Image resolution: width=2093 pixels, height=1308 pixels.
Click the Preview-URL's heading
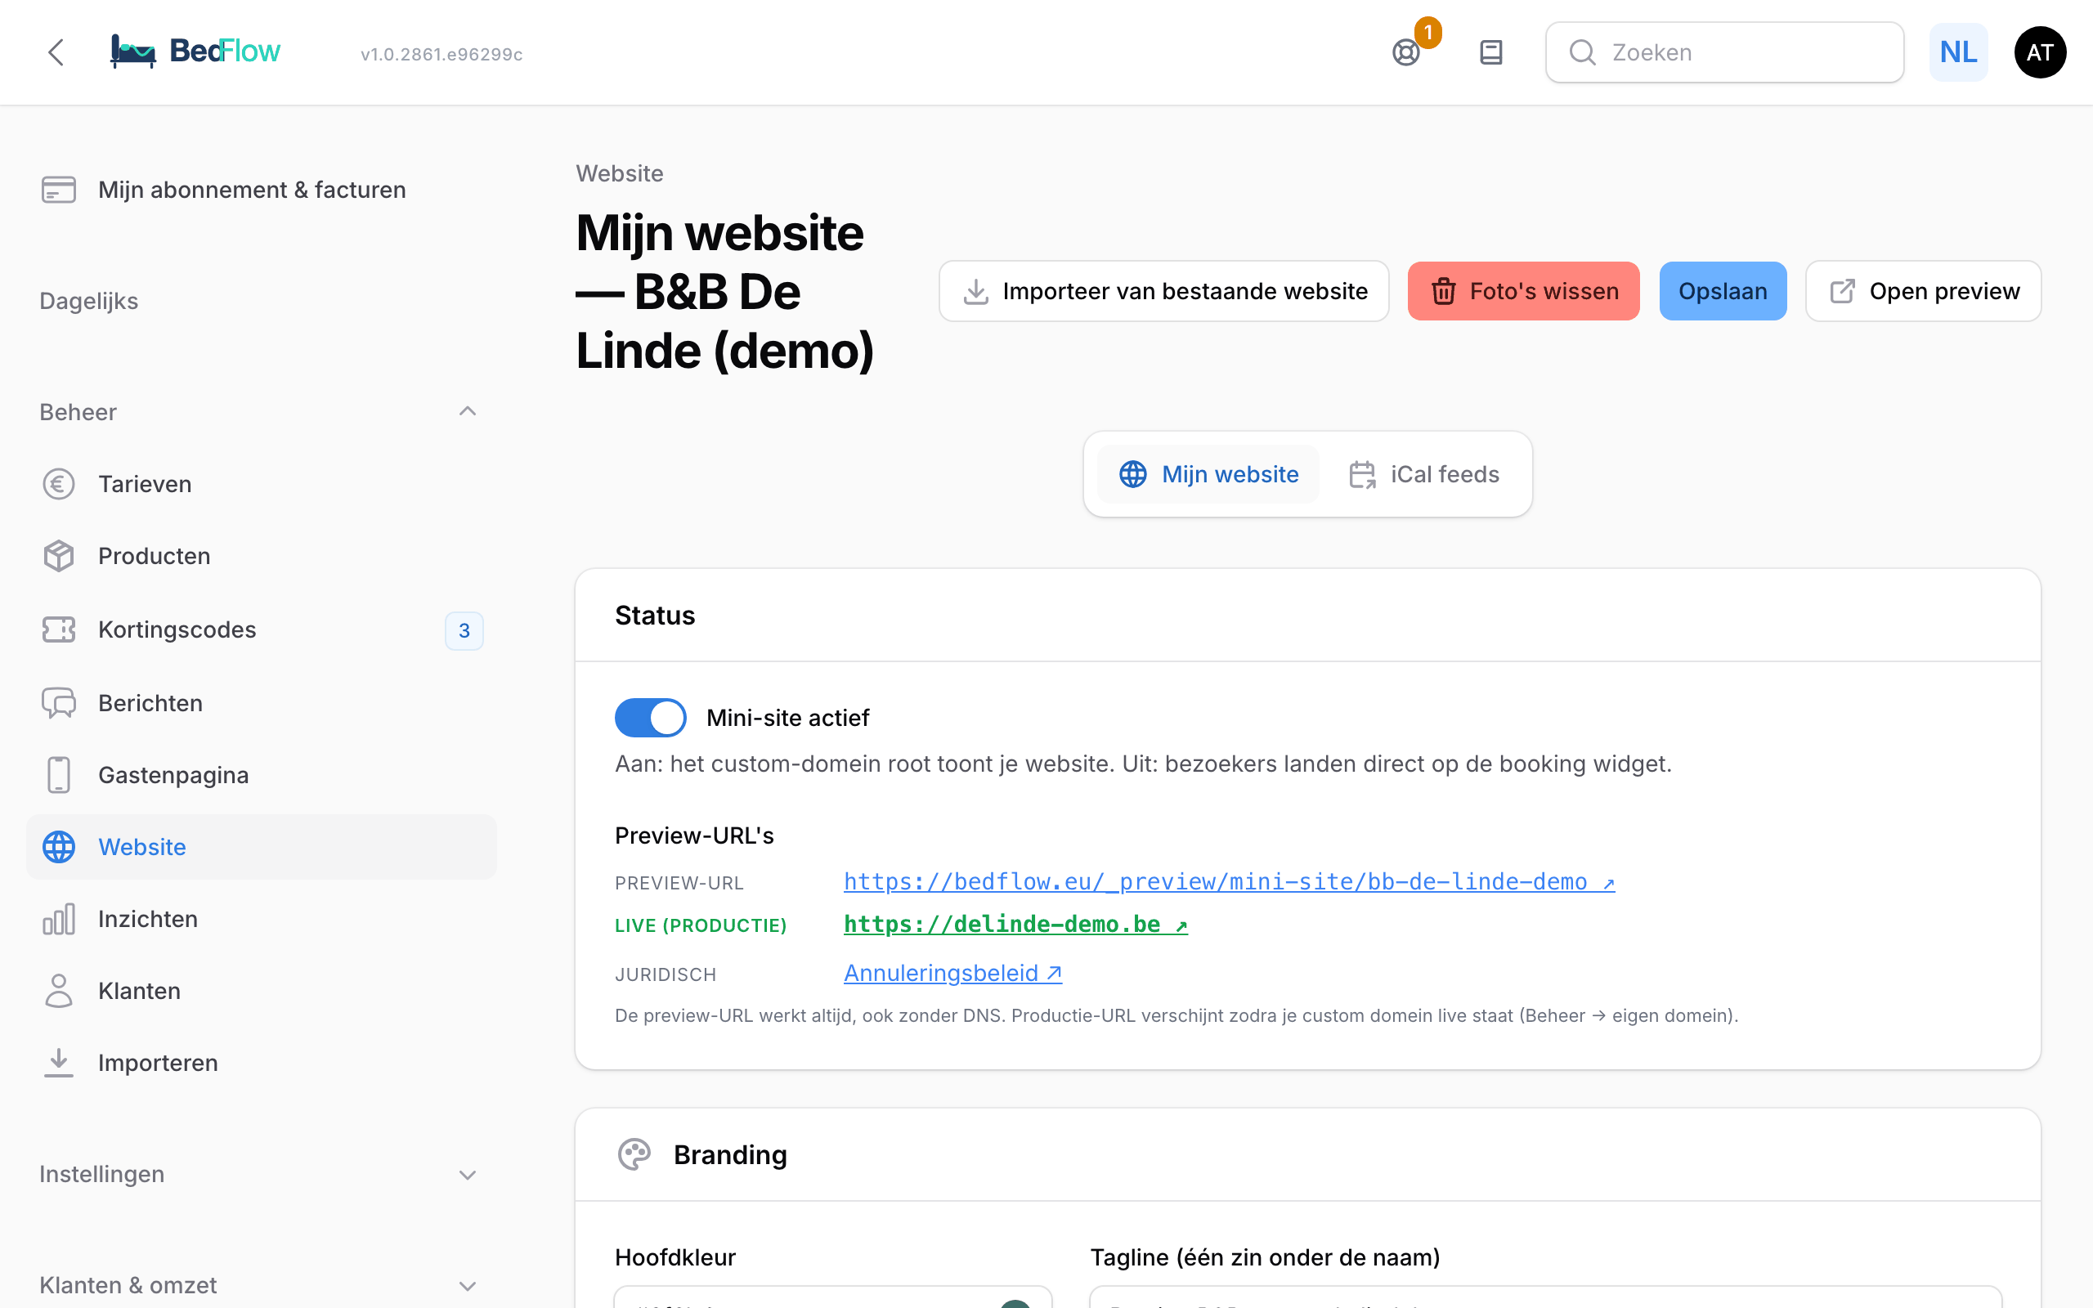tap(693, 835)
